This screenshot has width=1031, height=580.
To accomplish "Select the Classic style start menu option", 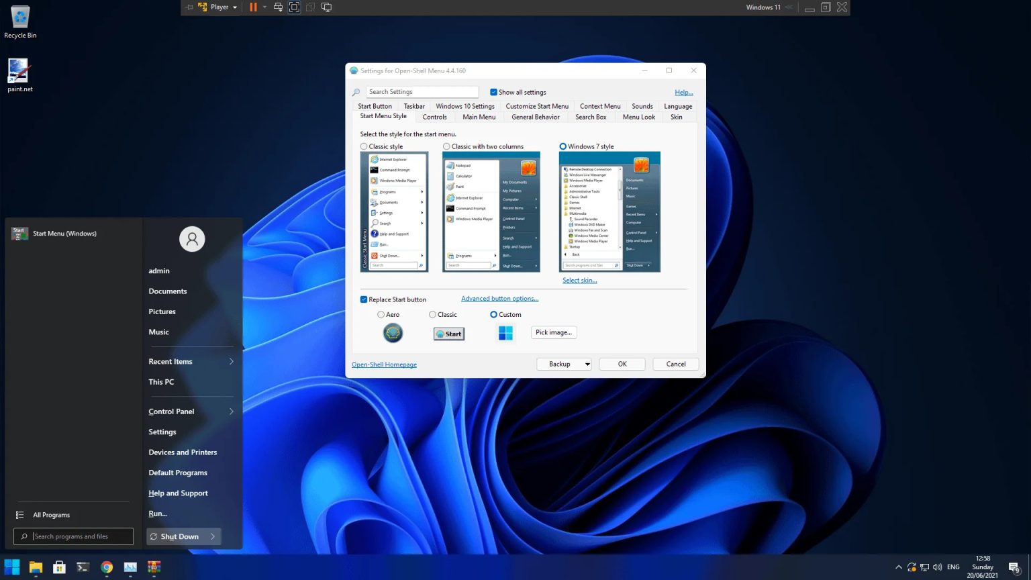I will coord(363,146).
